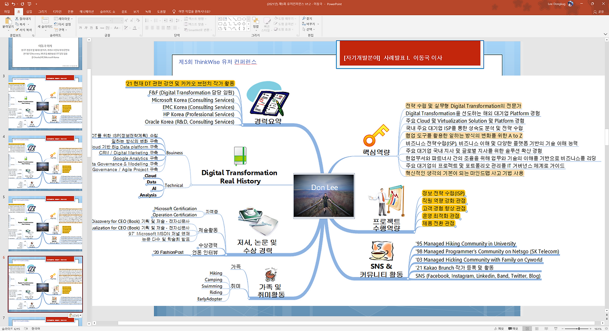Click the Save icon in the title bar

[7, 4]
